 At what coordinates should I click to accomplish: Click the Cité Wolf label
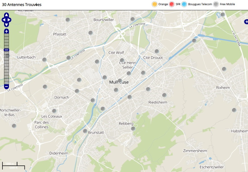pyautogui.click(x=116, y=53)
